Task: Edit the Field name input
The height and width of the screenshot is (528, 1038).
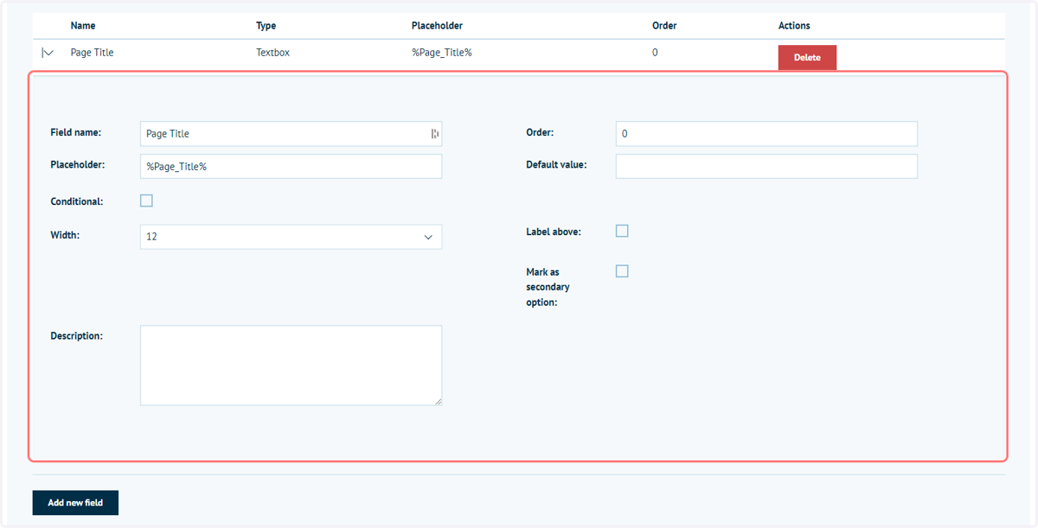Action: (x=291, y=133)
